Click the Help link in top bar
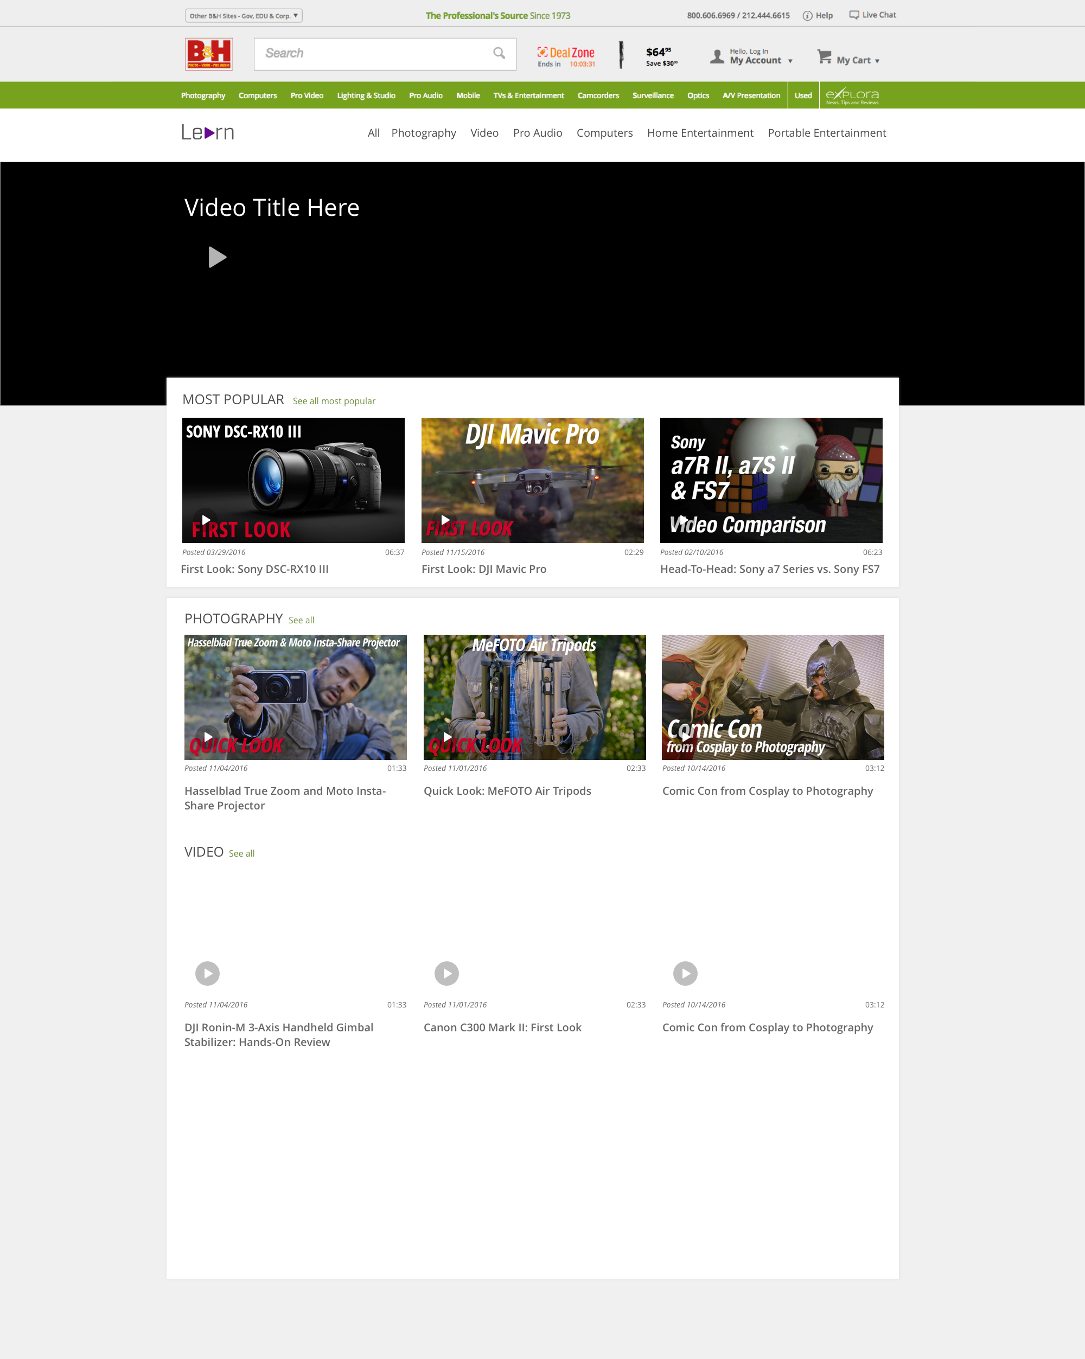Screen dimensions: 1085x1359 click(x=824, y=16)
